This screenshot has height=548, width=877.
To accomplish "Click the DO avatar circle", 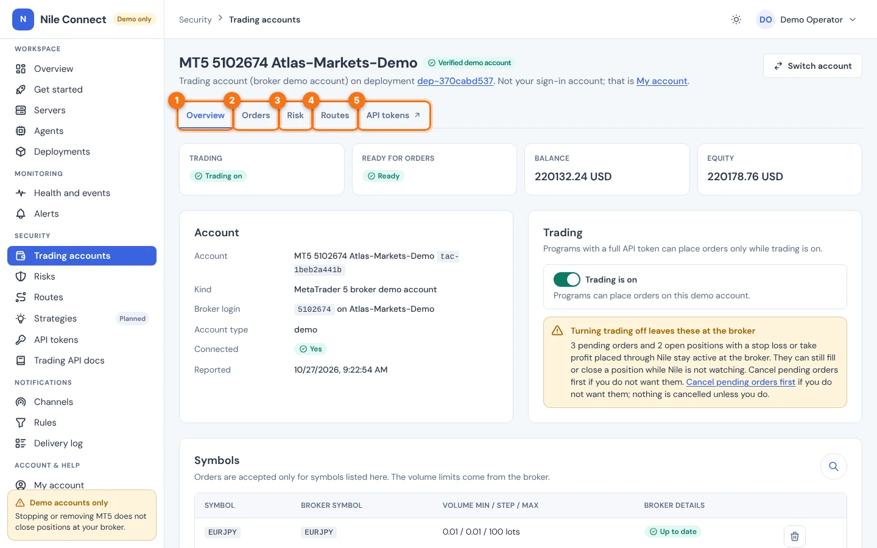I will click(x=766, y=19).
